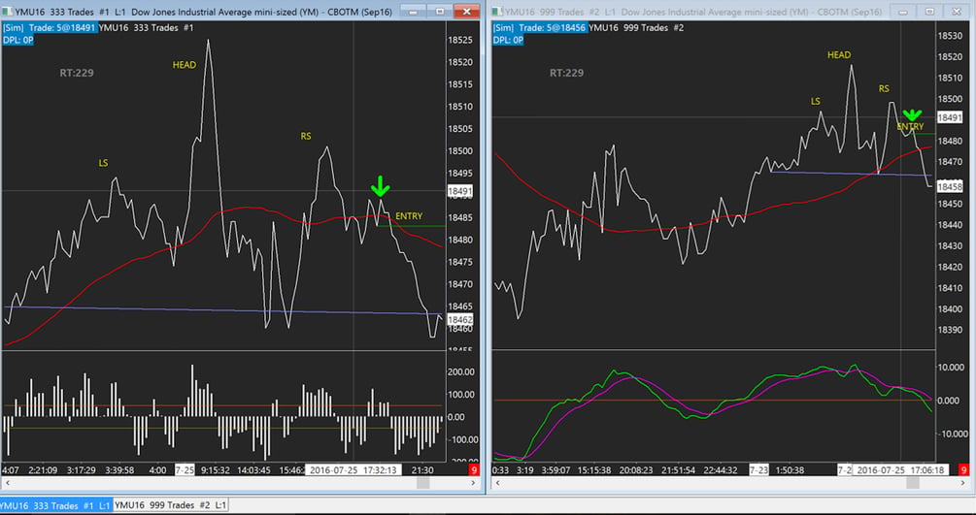Screen dimensions: 976x515
Task: Click the 20:08:23 time label on right axis
Action: (x=635, y=470)
